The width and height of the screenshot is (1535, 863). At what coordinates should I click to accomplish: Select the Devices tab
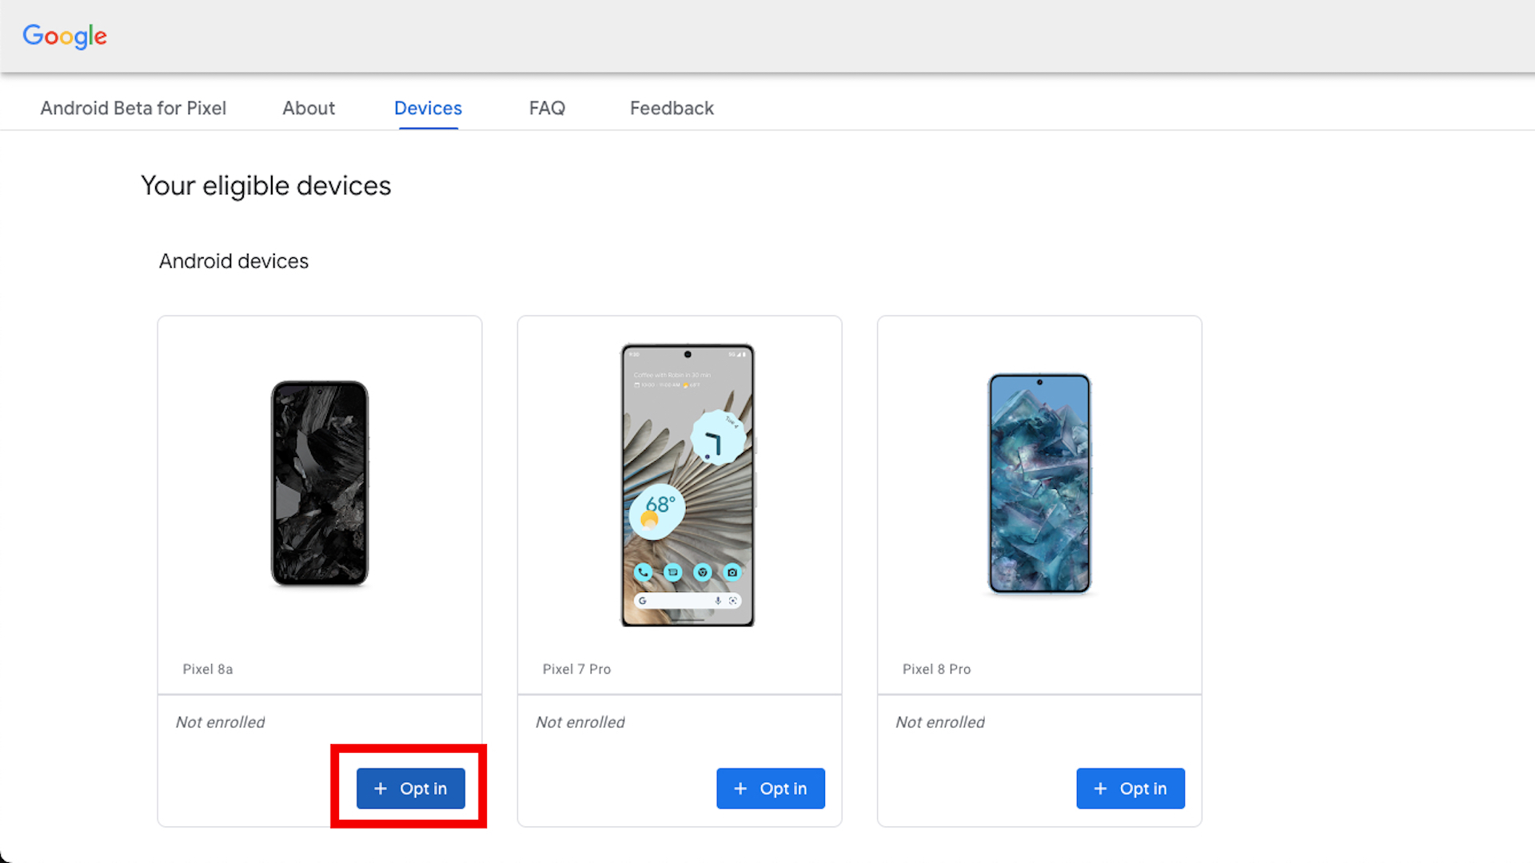[428, 108]
